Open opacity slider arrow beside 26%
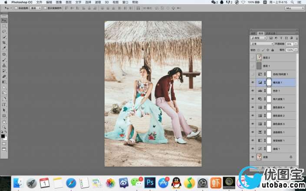This screenshot has height=191, width=306. click(296, 44)
